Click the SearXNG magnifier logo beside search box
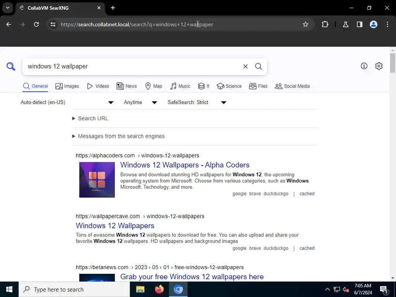396x297 pixels. click(11, 67)
